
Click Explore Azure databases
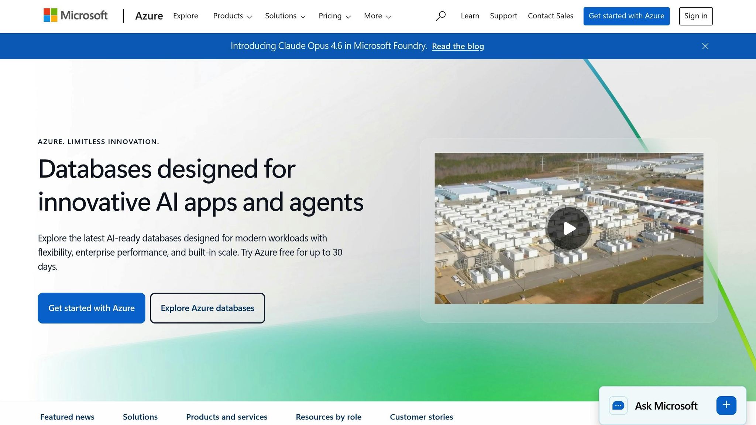click(207, 308)
